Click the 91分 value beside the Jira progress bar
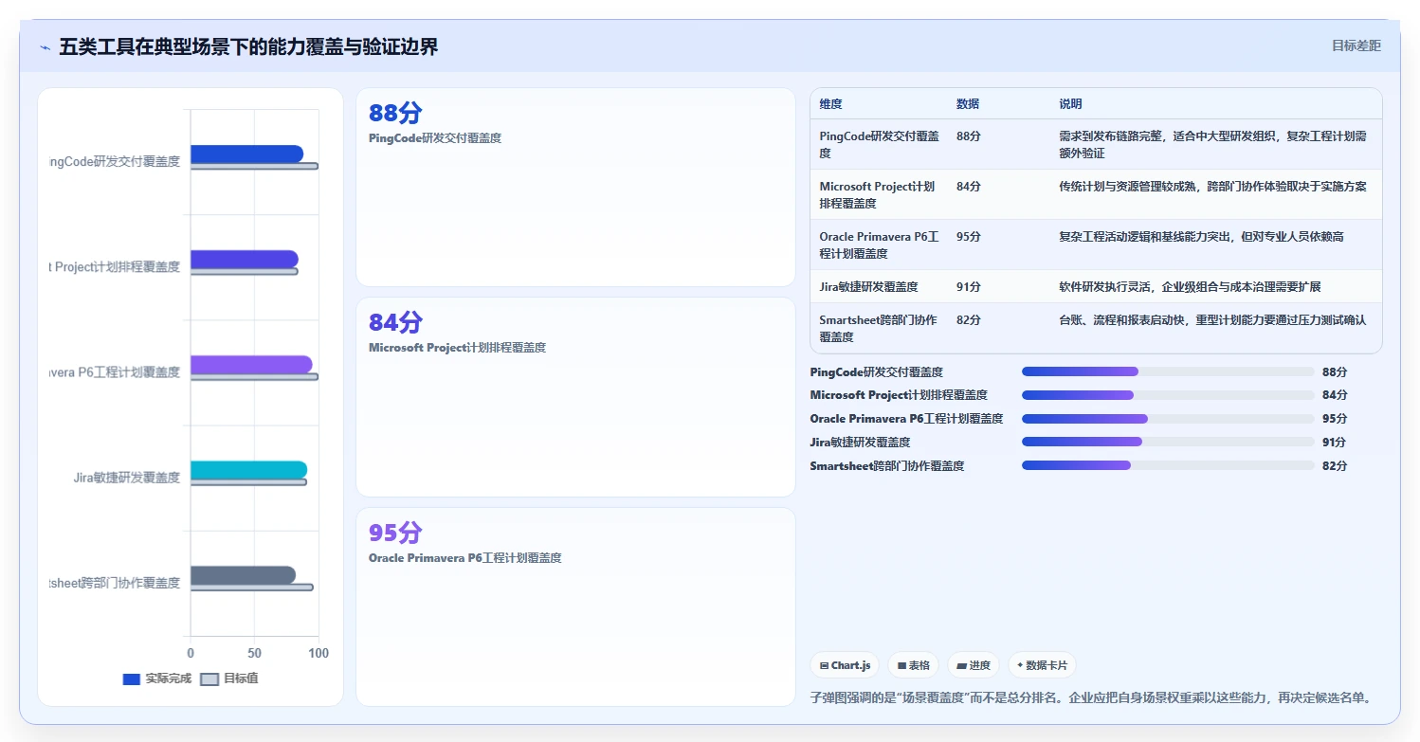Image resolution: width=1420 pixels, height=742 pixels. [x=1335, y=442]
